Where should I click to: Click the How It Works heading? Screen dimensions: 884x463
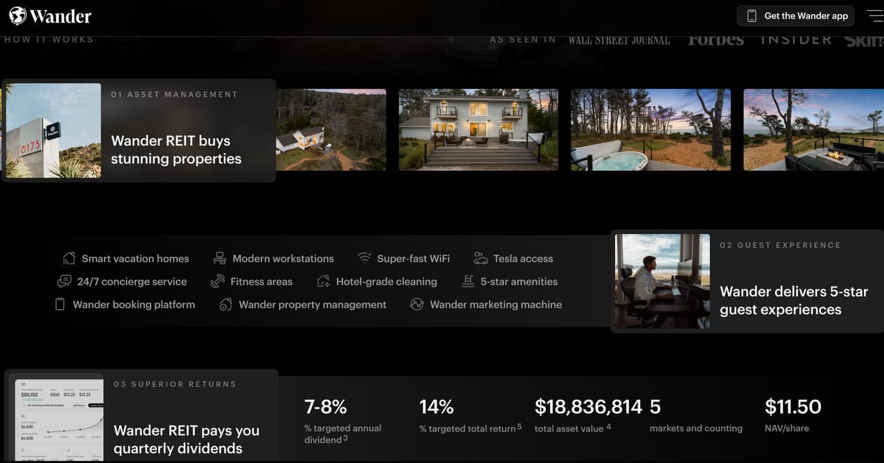49,40
